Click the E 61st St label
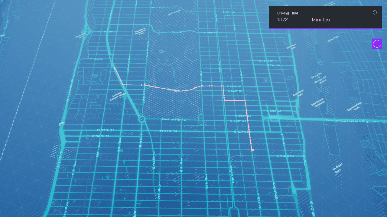387x217 pixels. coord(274,111)
